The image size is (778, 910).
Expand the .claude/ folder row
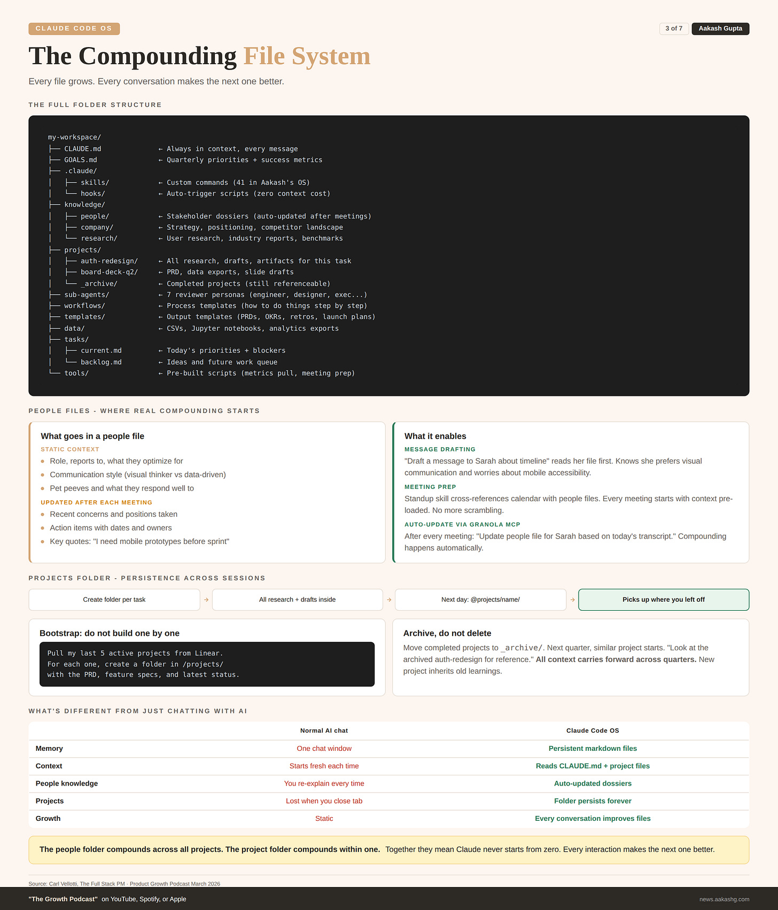81,171
